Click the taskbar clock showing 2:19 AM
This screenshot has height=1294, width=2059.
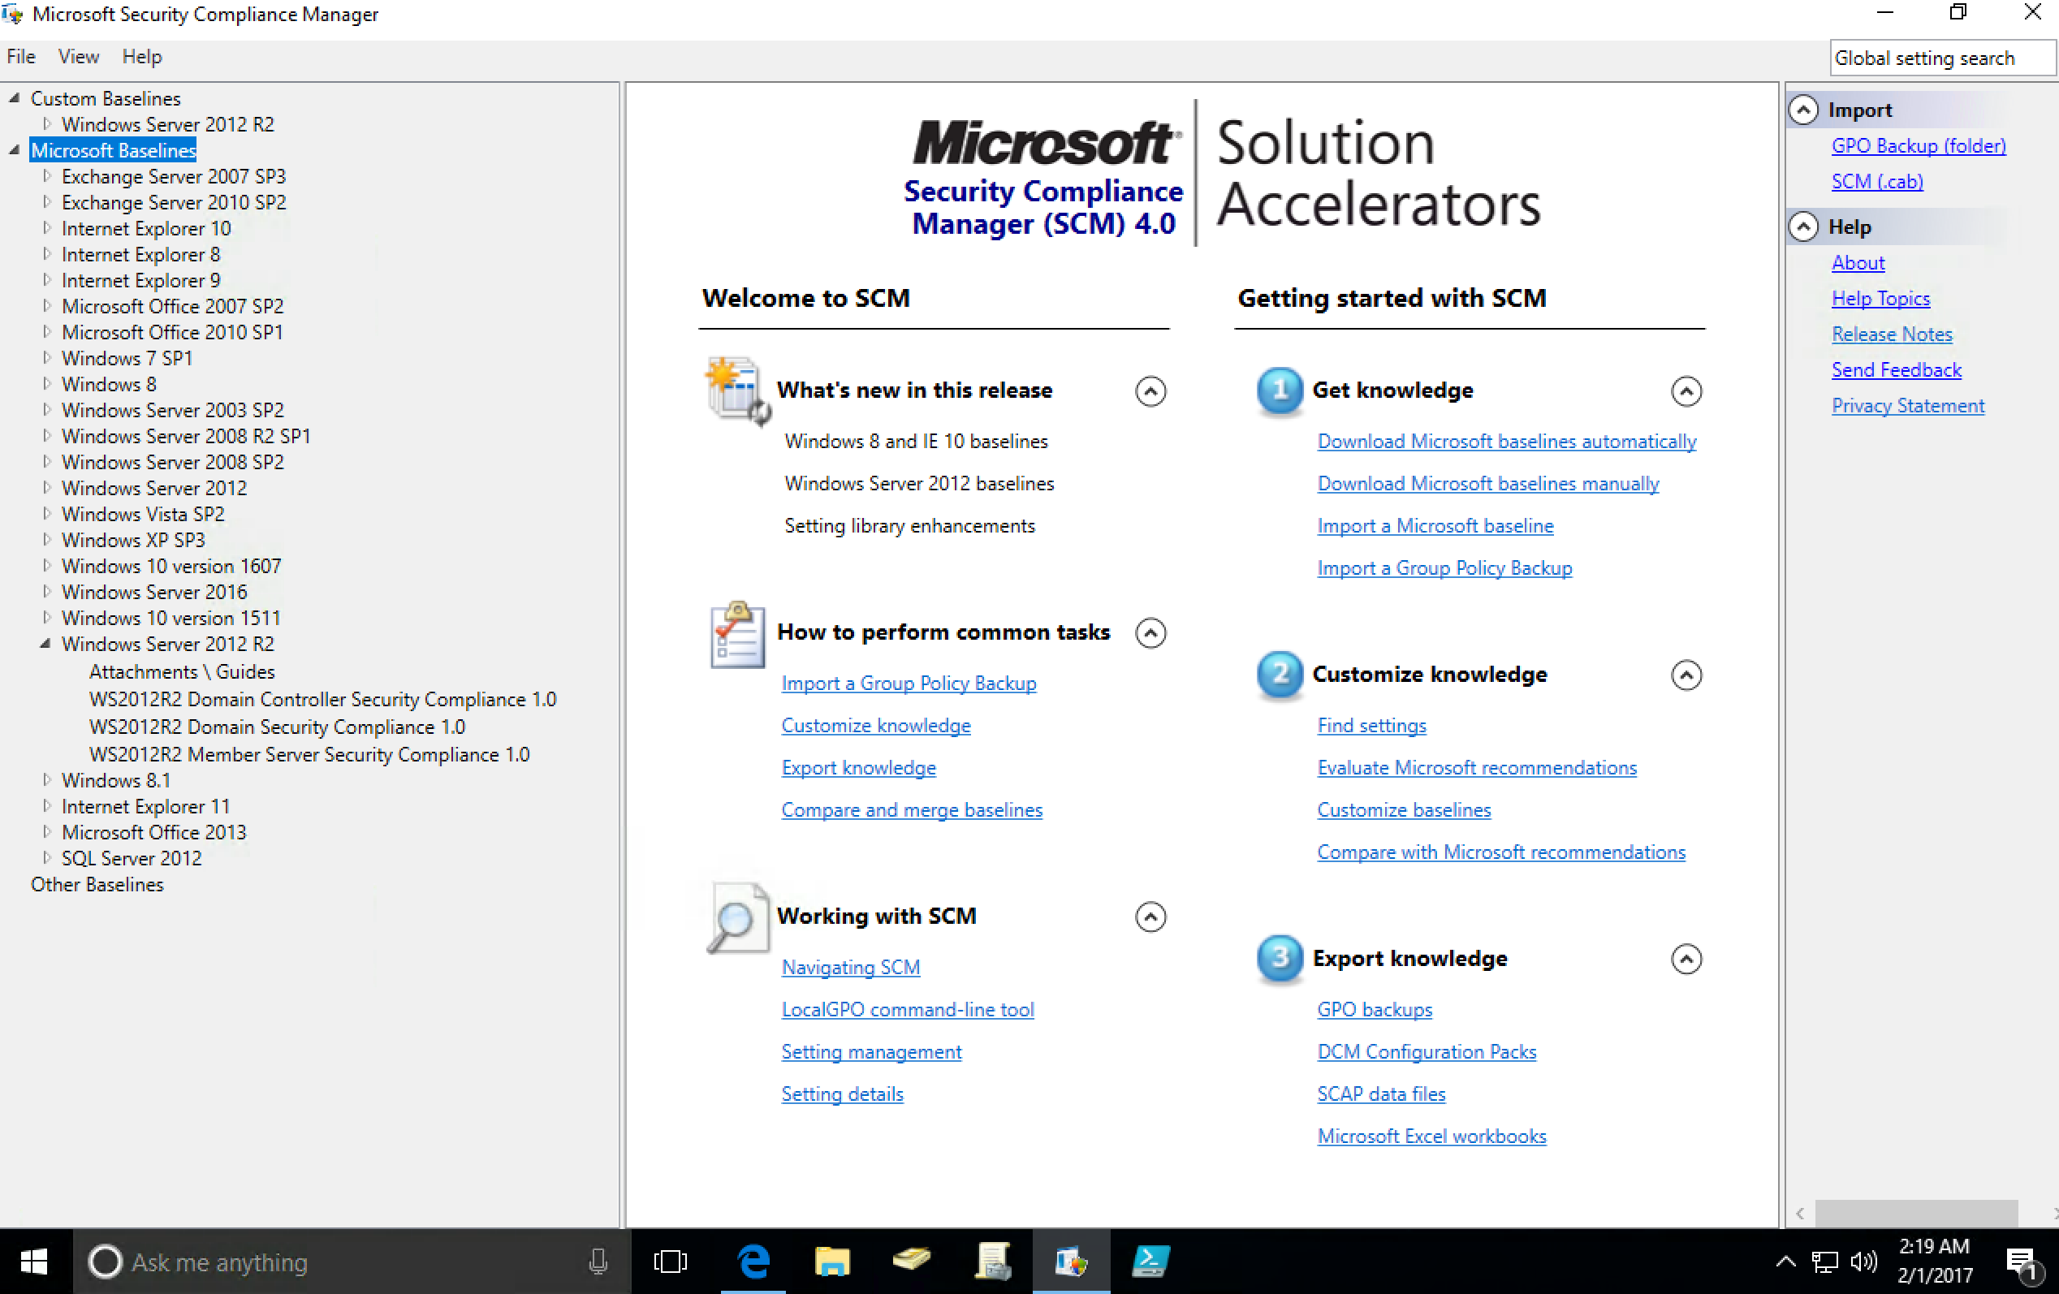pyautogui.click(x=1935, y=1262)
